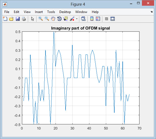Click the dock figure arrow in menu bar
Viewport: 156px width, 139px height.
point(151,12)
